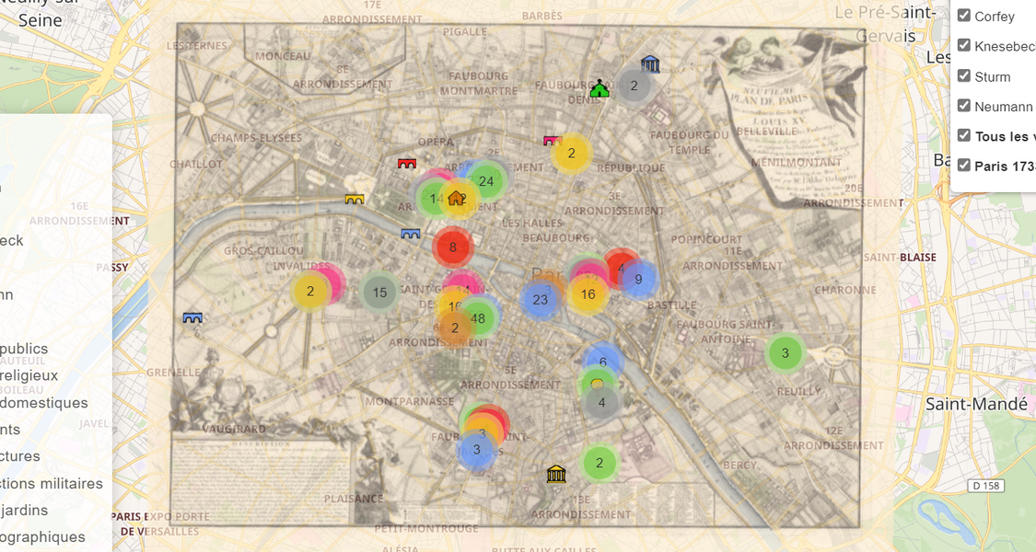
Task: Expand the blue cluster showing 9
Action: [x=638, y=280]
